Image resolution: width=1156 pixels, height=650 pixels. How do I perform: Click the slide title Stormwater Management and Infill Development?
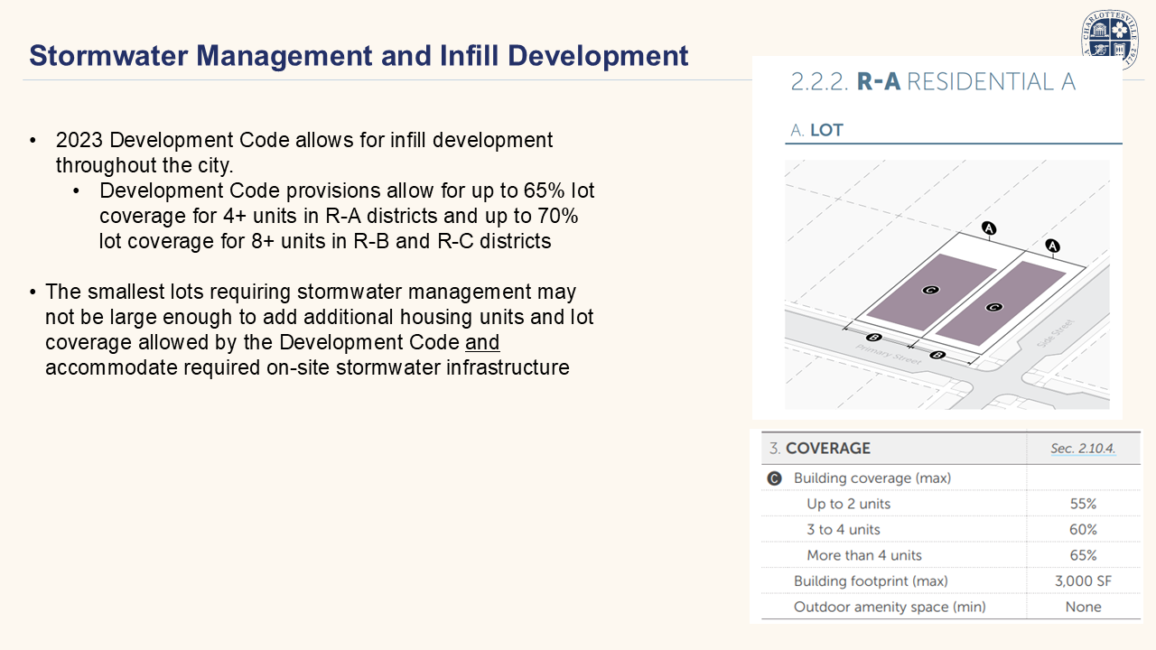(x=359, y=55)
